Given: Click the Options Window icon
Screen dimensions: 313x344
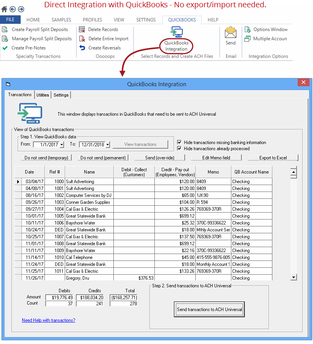Looking at the screenshot, I should [247, 29].
